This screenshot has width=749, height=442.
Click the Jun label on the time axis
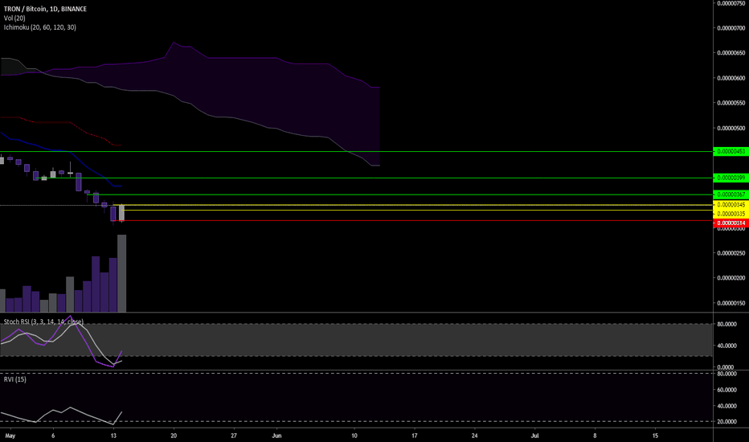pyautogui.click(x=276, y=436)
